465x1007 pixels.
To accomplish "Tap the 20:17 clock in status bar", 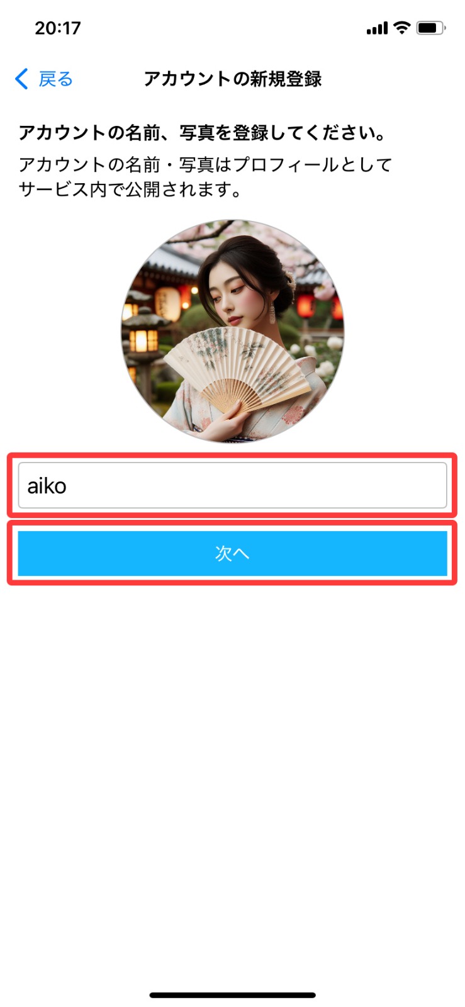I will coord(58,28).
